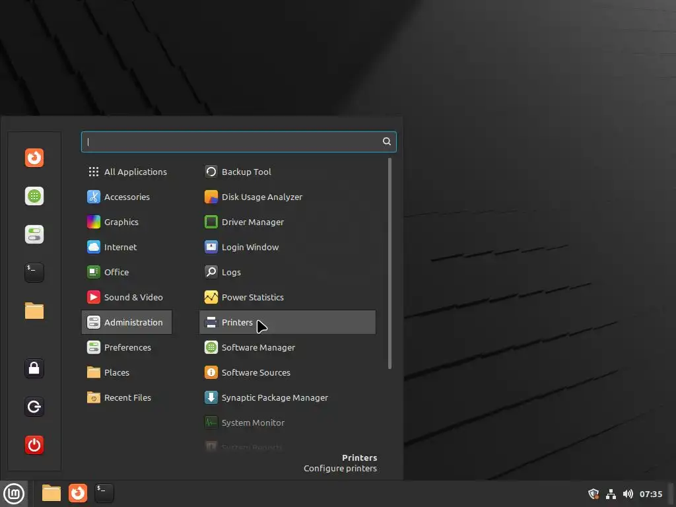Open System Settings from the favorites sidebar
Viewport: 676px width, 507px height.
(34, 234)
